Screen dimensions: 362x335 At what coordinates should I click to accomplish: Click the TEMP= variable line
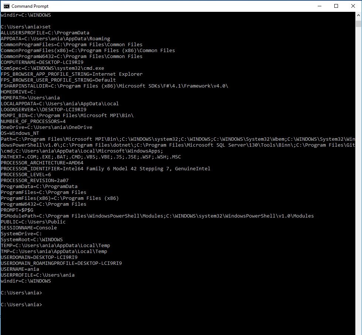tap(55, 246)
